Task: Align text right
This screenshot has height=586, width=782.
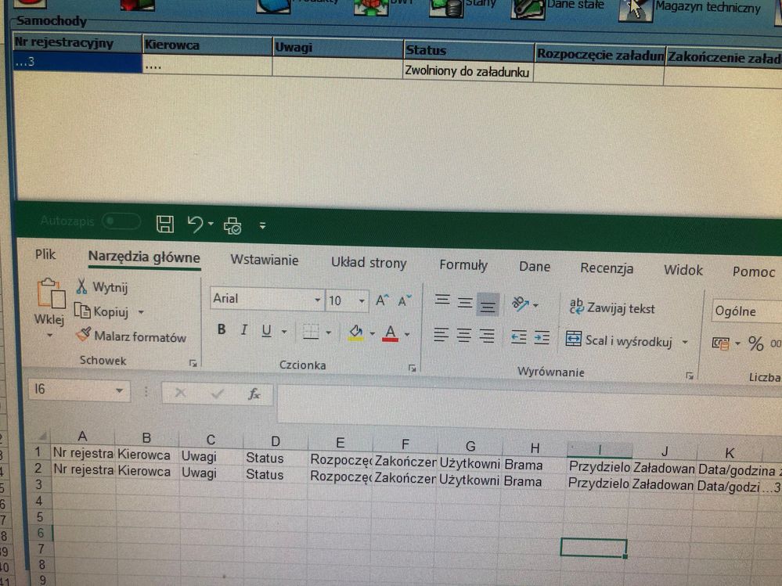Action: tap(487, 336)
